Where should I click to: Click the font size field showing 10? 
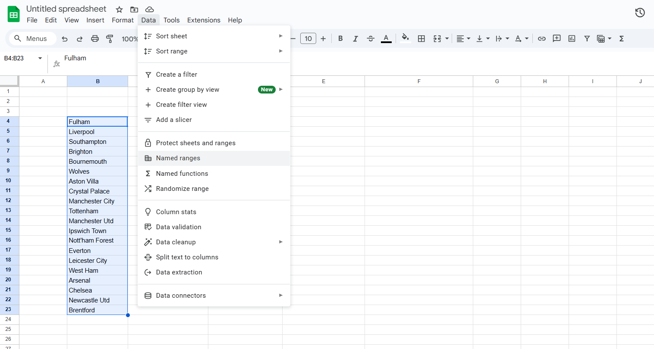[308, 39]
